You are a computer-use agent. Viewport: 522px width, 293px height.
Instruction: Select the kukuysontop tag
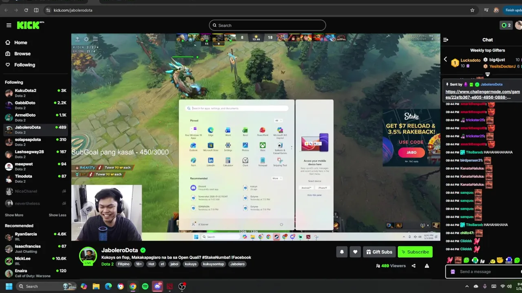coord(213,264)
